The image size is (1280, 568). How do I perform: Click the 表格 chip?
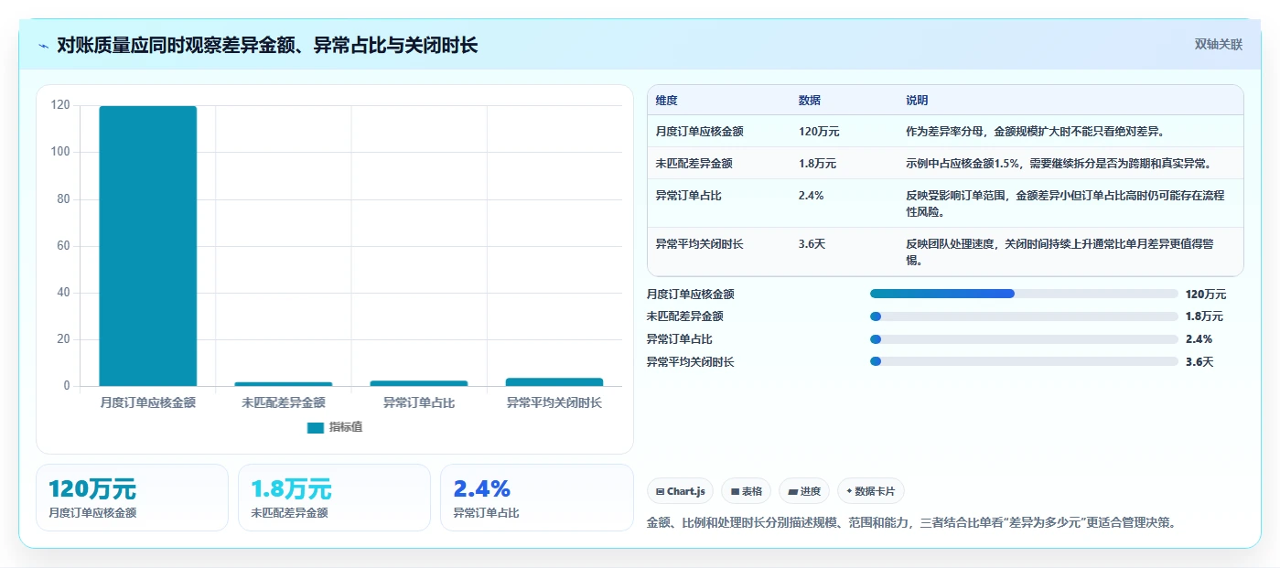click(x=747, y=491)
